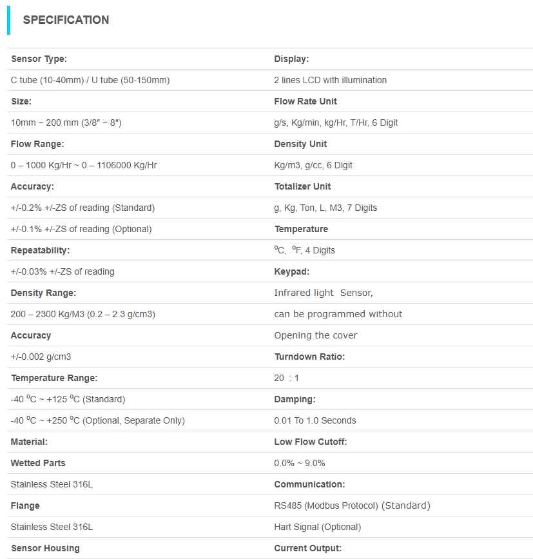Screen dimensions: 533x559
Task: Click the Totalizer Unit label
Action: click(x=302, y=186)
